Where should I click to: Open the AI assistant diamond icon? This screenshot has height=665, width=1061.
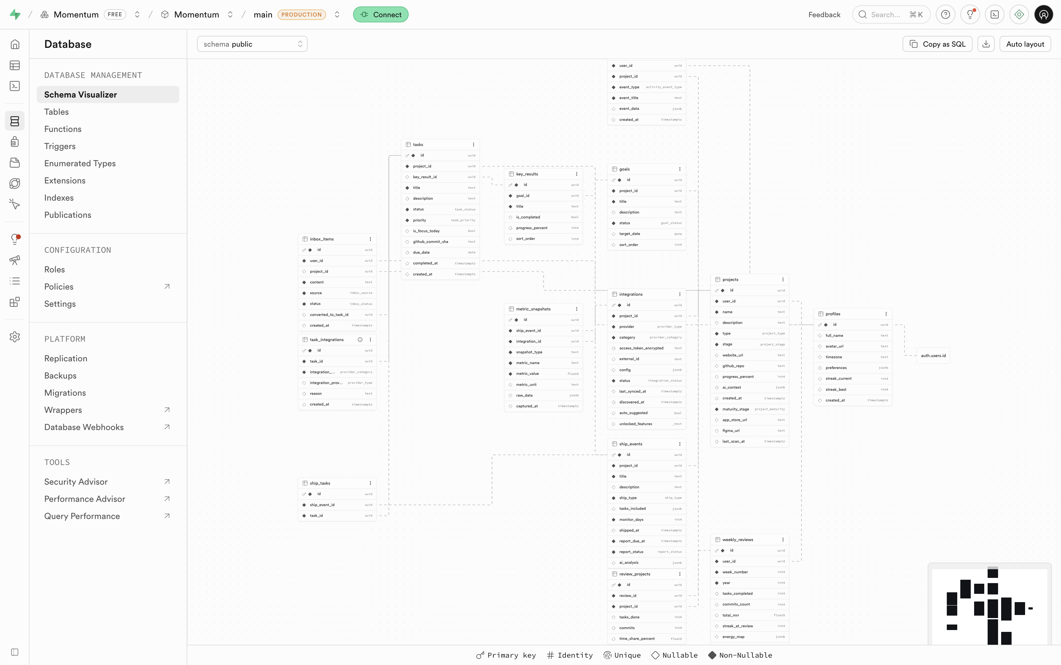pos(1019,14)
